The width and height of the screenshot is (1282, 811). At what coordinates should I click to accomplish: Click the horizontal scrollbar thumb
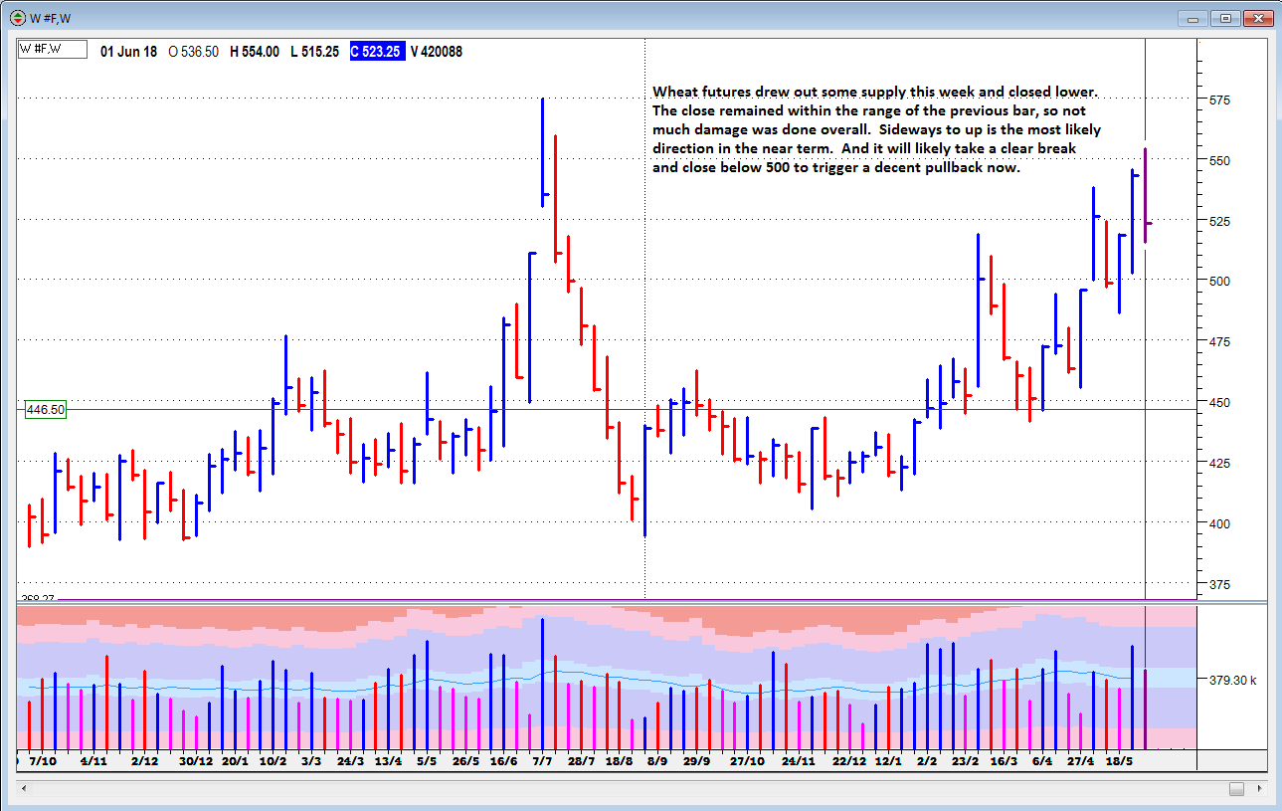click(1236, 789)
